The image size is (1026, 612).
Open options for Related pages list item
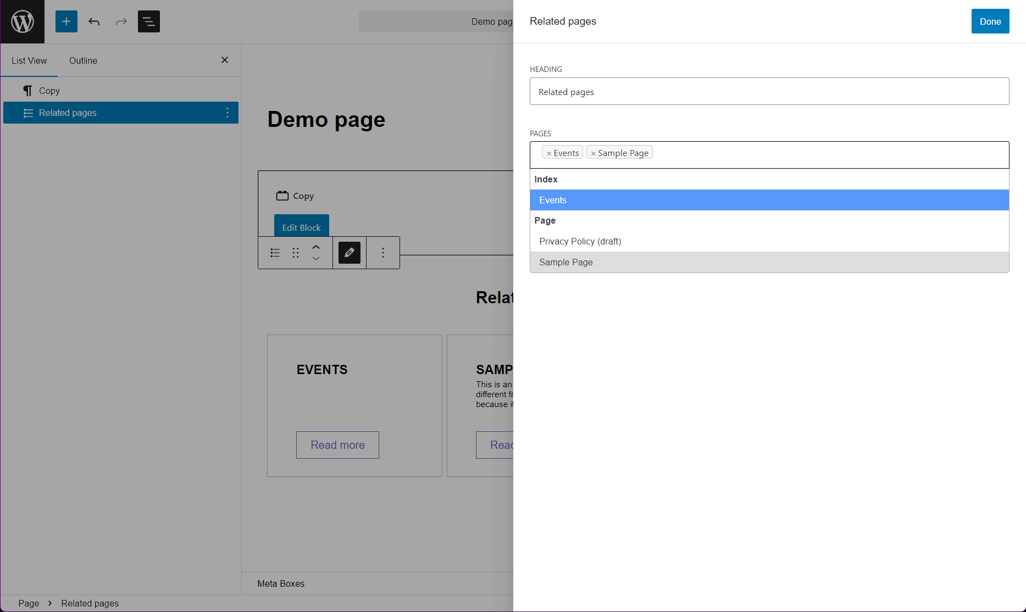click(227, 113)
